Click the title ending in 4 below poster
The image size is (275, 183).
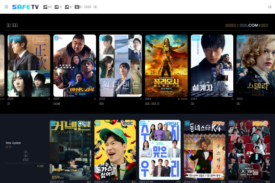point(56,104)
